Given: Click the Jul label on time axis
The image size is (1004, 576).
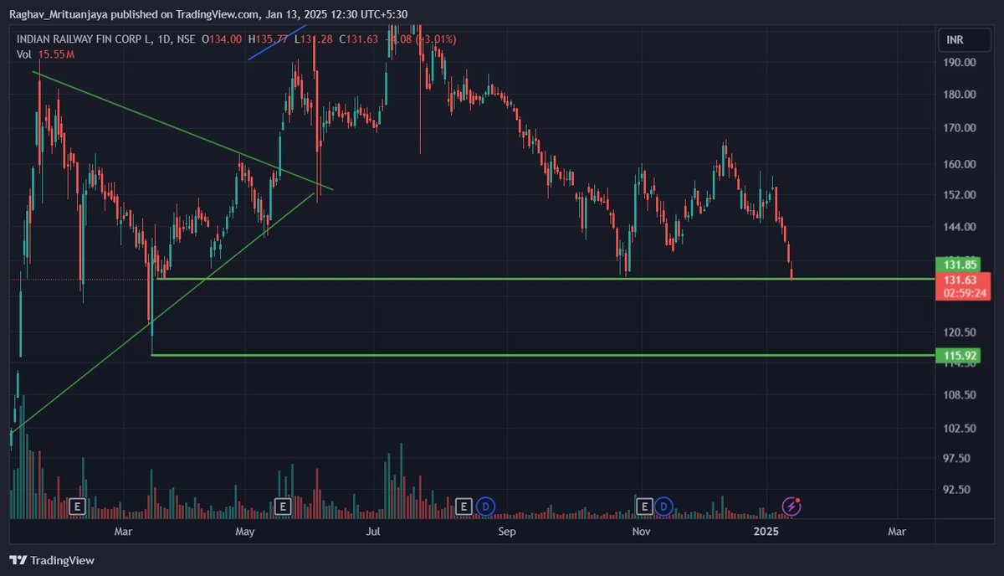Looking at the screenshot, I should click(373, 532).
